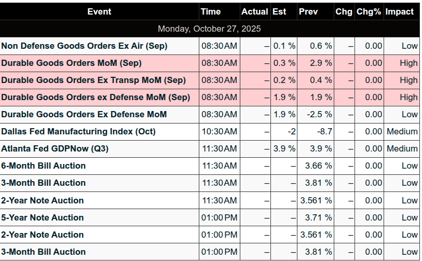Image resolution: width=422 pixels, height=261 pixels.
Task: Click the Monday, October 27, 2025 date row
Action: click(209, 28)
